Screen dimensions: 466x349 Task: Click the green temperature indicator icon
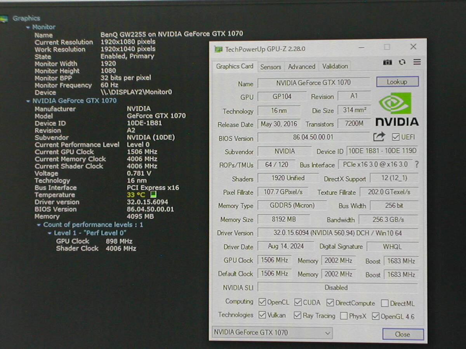point(153,195)
